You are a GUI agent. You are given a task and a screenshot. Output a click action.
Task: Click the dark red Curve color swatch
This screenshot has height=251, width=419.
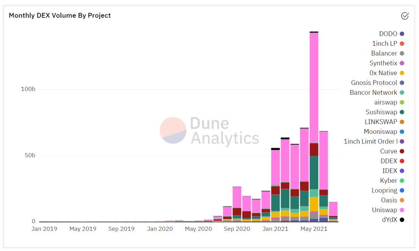(402, 151)
